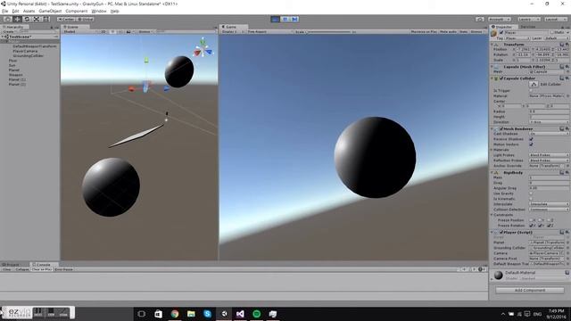
Task: Select the Scale tool in toolbar
Action: click(36, 19)
